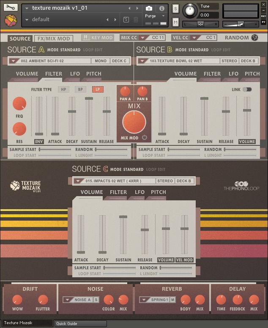Take a snapshot with the camera icon
This screenshot has width=268, height=328.
149,8
